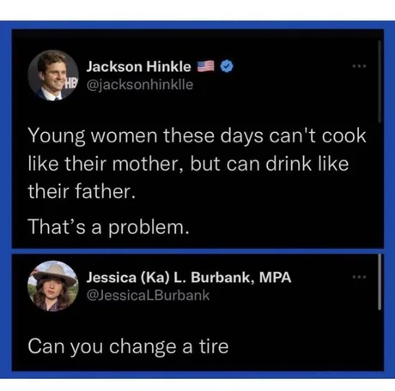Open Jessica Burbank's hat-wearing profile photo
Screen dimensions: 395x391
pyautogui.click(x=53, y=286)
